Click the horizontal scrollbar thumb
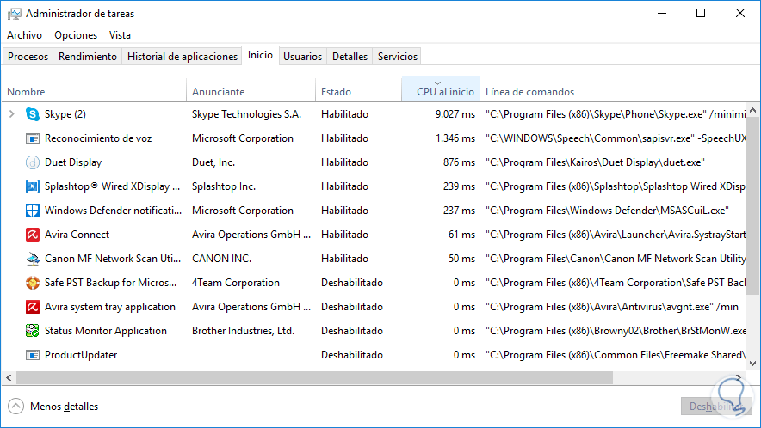The width and height of the screenshot is (761, 428). pos(314,377)
